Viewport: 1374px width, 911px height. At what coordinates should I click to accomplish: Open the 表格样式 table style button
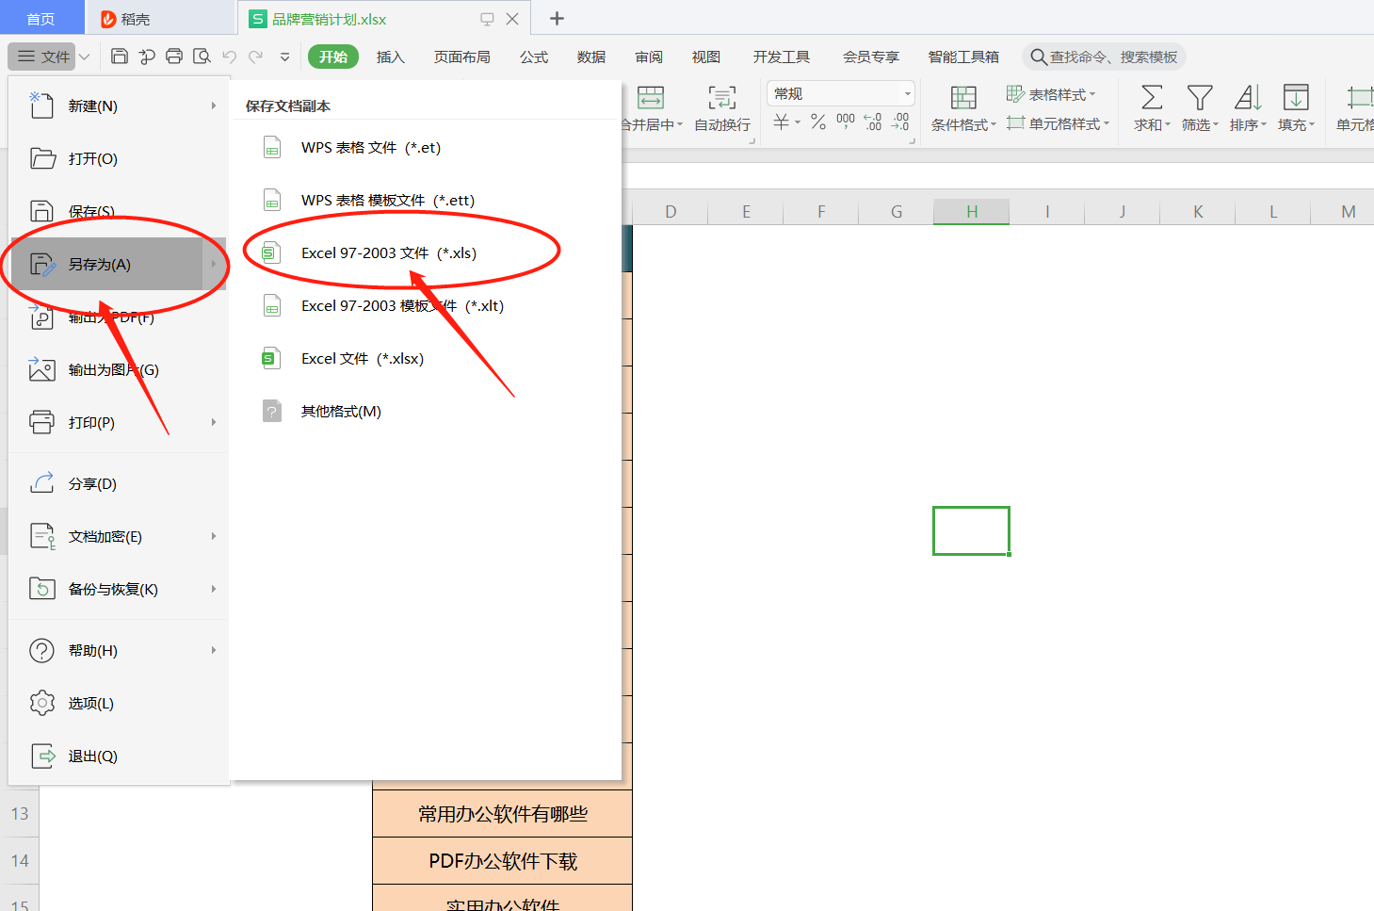coord(1051,94)
